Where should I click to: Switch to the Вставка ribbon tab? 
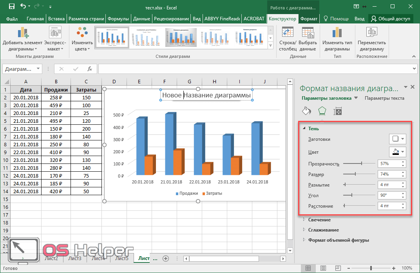click(56, 18)
